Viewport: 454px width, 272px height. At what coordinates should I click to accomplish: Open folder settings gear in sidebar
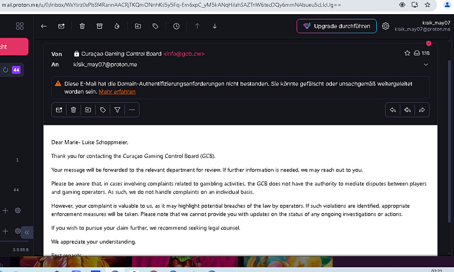click(x=18, y=210)
